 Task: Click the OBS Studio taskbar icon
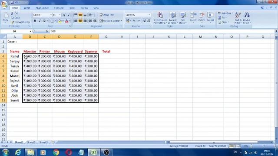click(106, 152)
